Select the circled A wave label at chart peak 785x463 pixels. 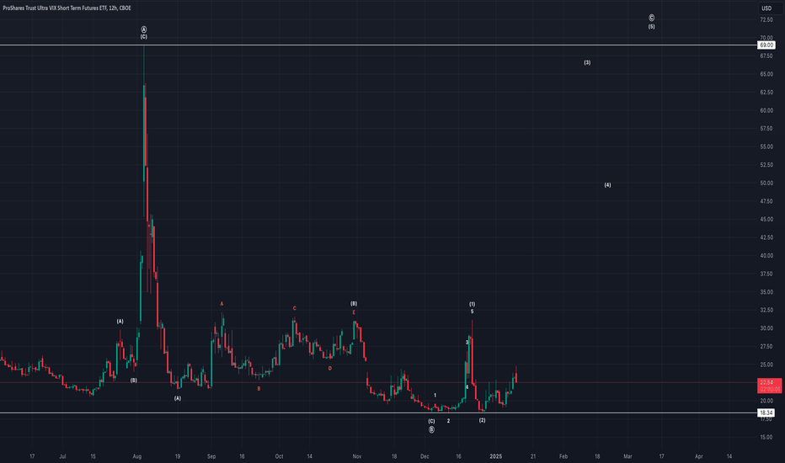[x=144, y=29]
